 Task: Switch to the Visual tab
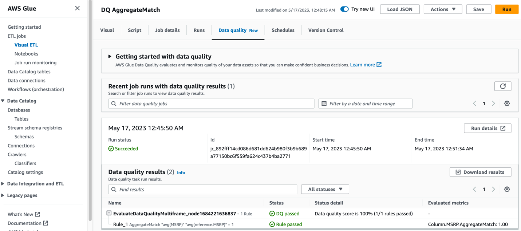click(x=107, y=30)
